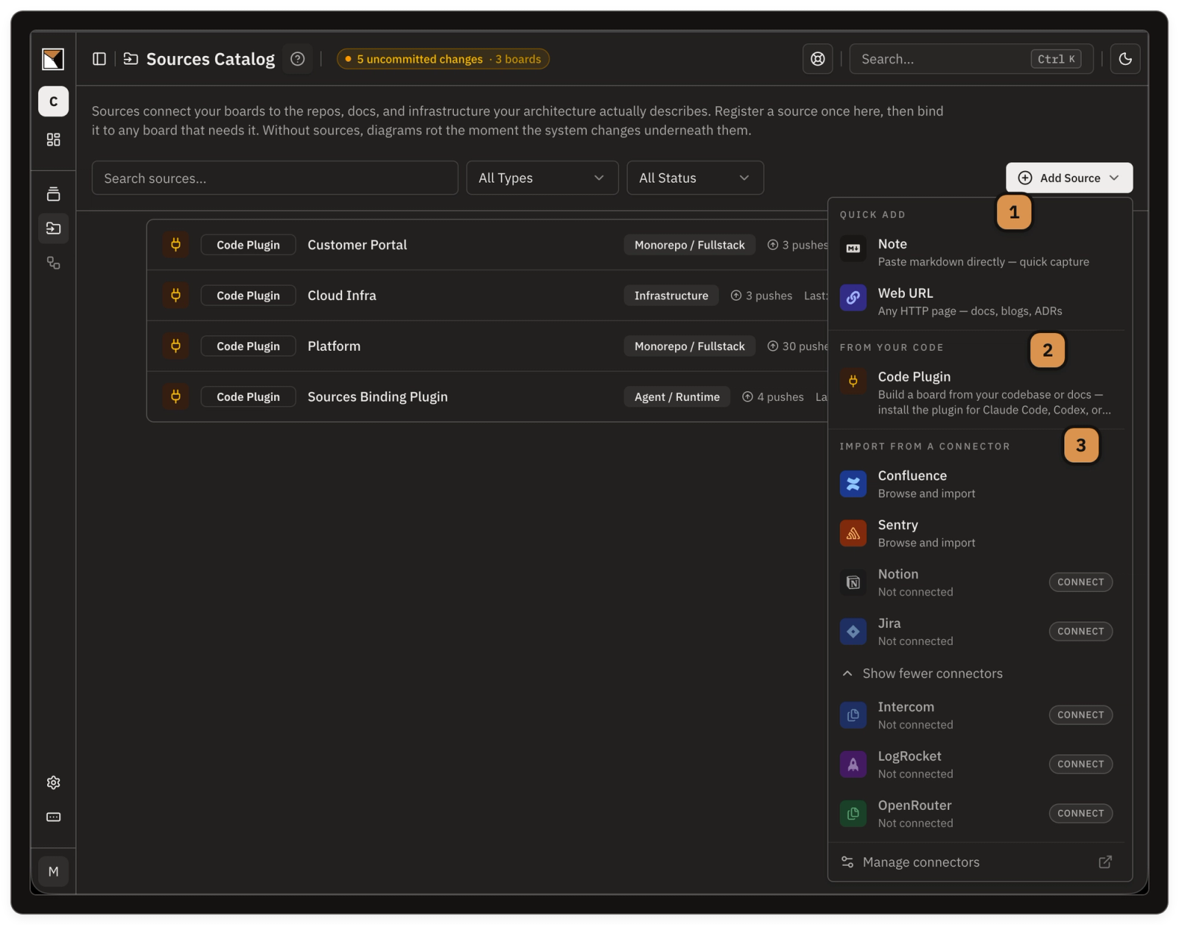Click Customer Portal's Monorepo / Fullstack tag
1179x925 pixels.
[x=690, y=245]
